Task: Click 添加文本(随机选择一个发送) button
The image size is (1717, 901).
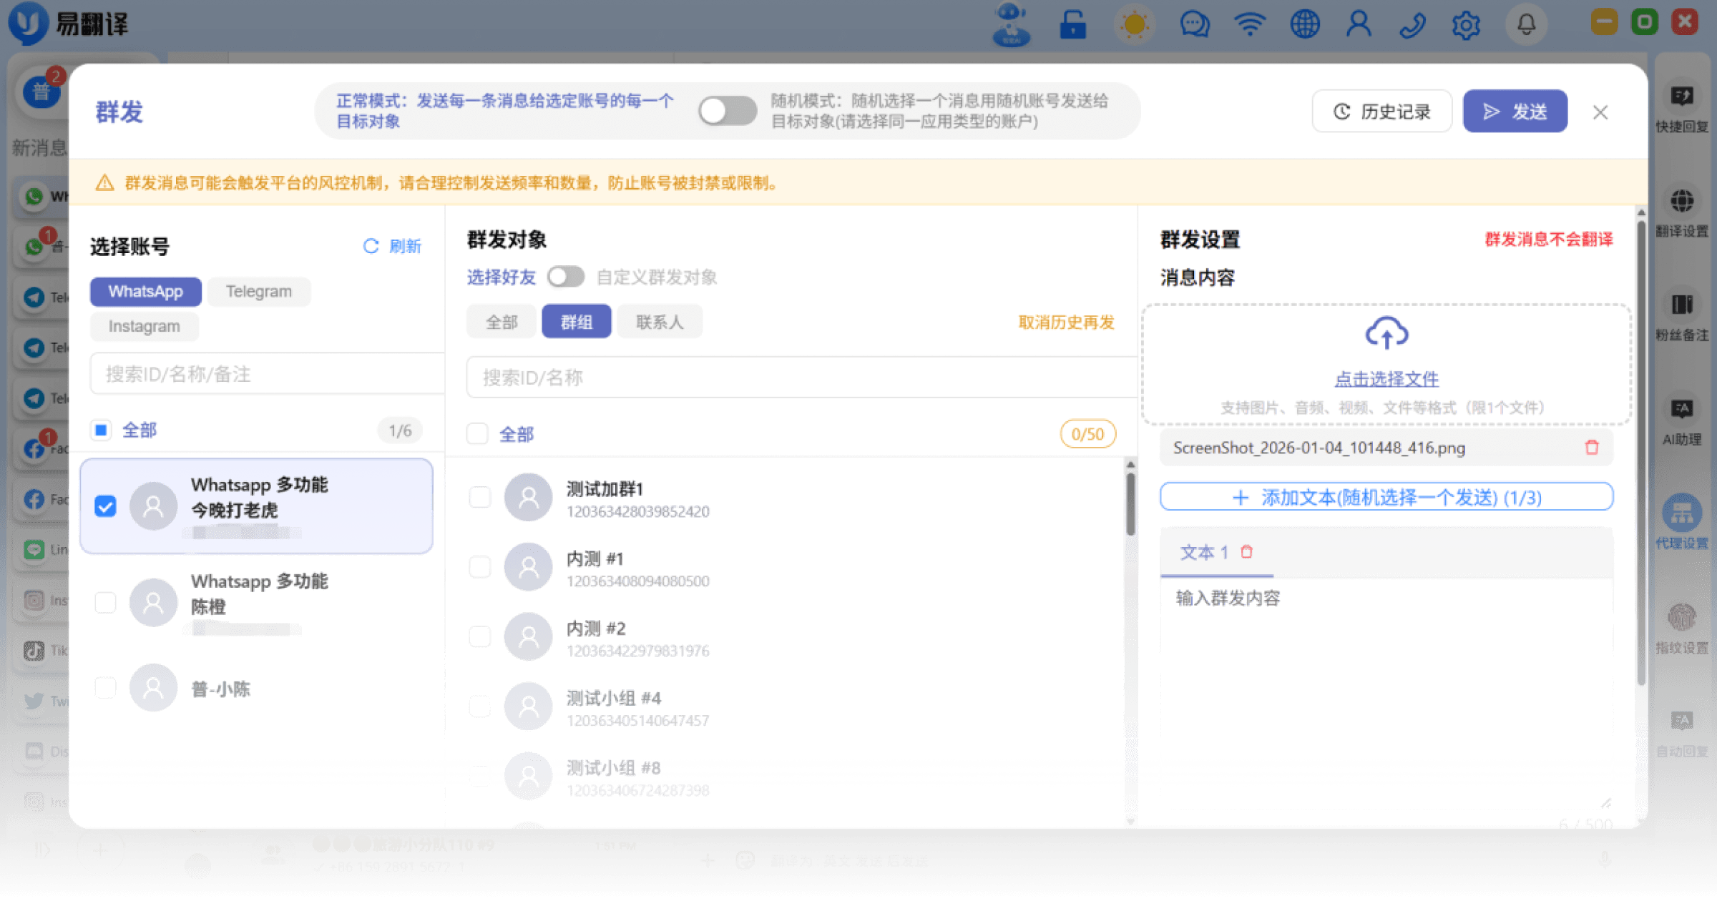Action: click(1386, 497)
